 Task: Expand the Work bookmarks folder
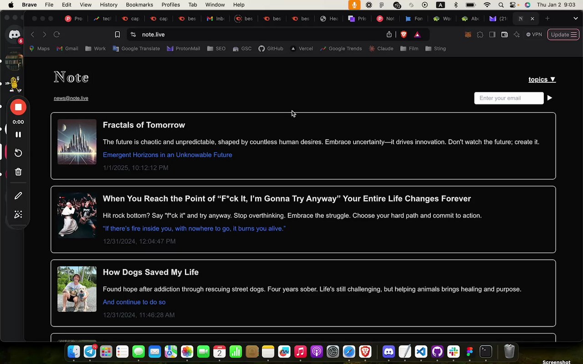point(95,49)
